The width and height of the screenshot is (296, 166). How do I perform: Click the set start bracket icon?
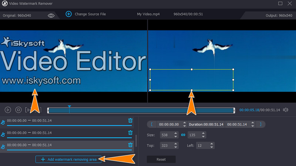(152, 124)
